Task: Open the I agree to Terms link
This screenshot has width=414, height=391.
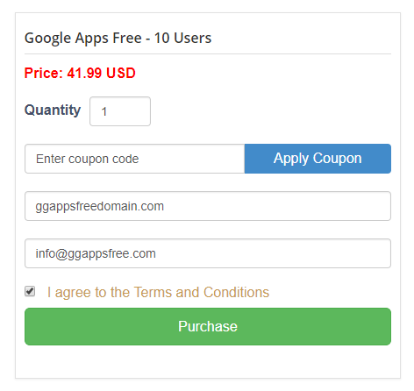Action: point(158,292)
